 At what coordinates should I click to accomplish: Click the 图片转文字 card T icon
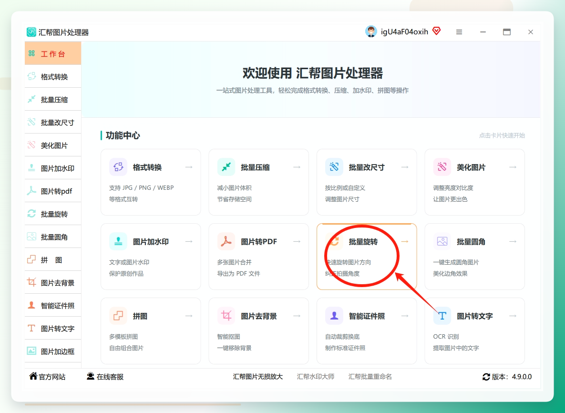point(442,316)
